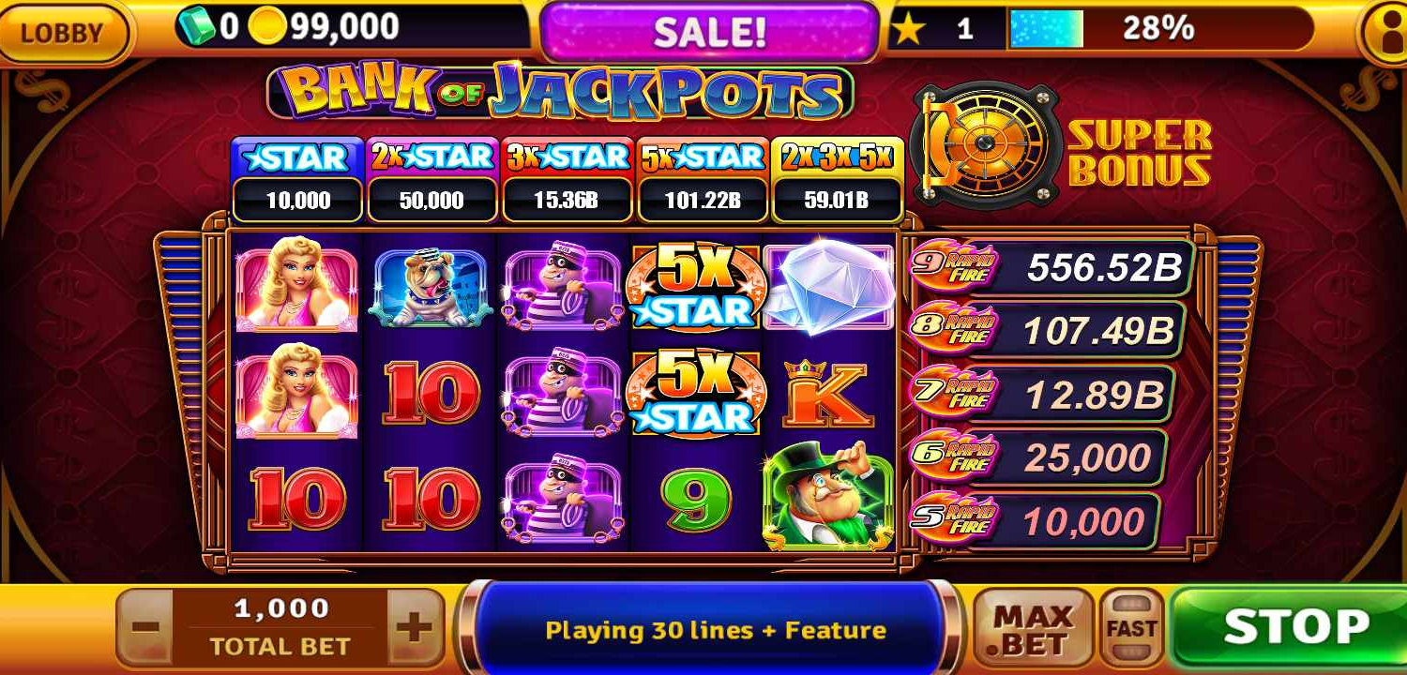The width and height of the screenshot is (1407, 675).
Task: Click the gold coin balance icon
Action: point(269,28)
